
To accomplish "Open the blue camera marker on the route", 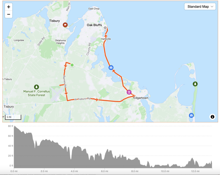I will 111,68.
